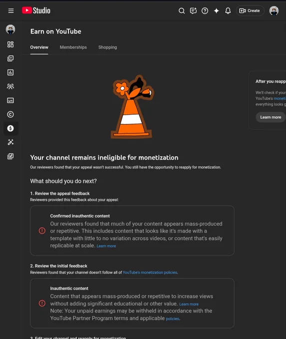Image resolution: width=286 pixels, height=339 pixels.
Task: Open Subtitles in the sidebar
Action: click(x=10, y=100)
